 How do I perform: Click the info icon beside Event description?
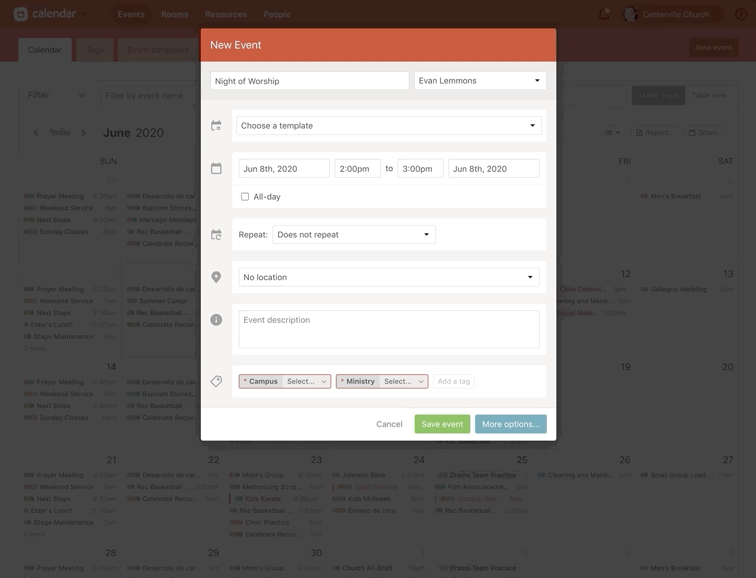pos(216,320)
